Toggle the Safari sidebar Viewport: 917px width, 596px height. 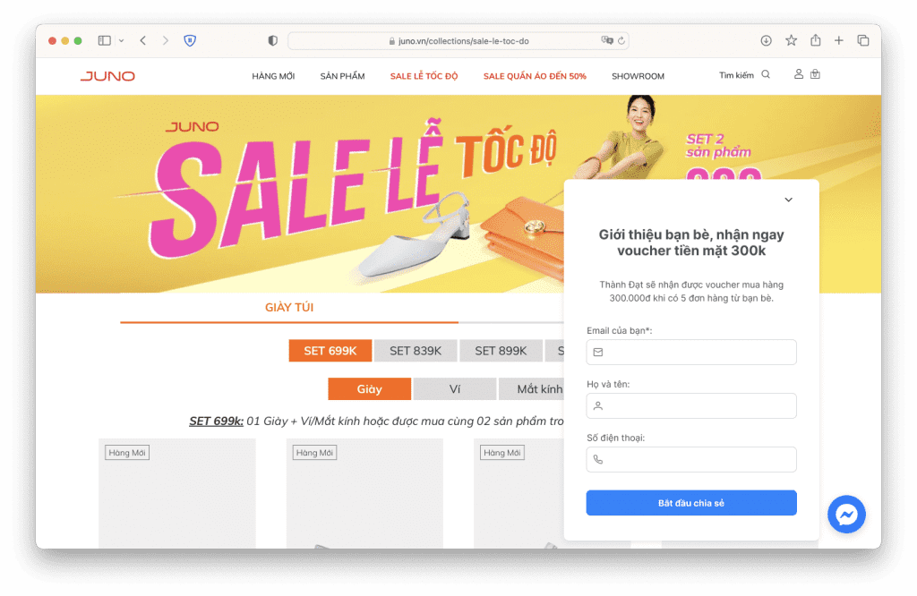point(105,40)
